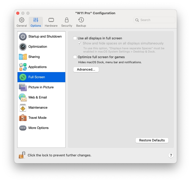Open the Hardware tab

[x=51, y=22]
